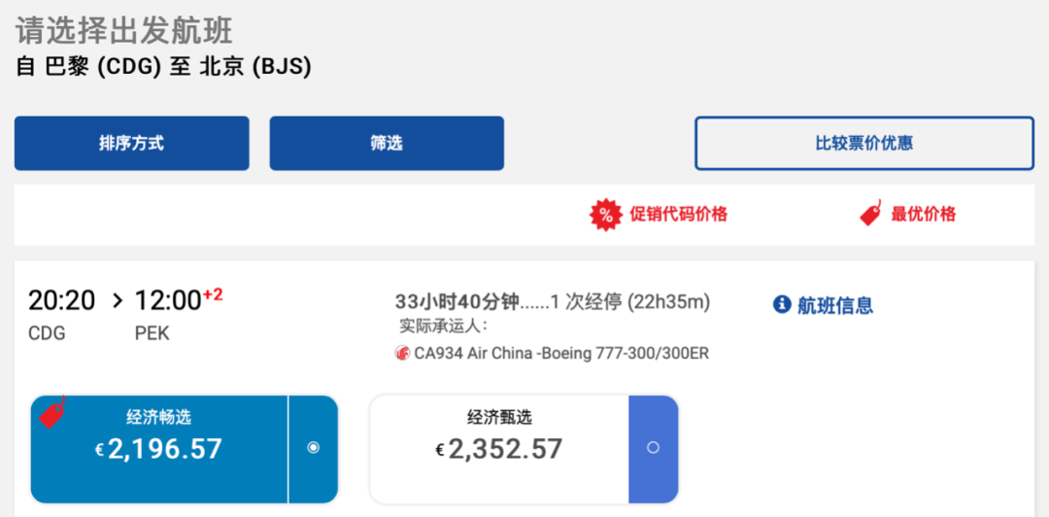The image size is (1049, 517).
Task: Expand the 1 次经停 stopover details
Action: pyautogui.click(x=629, y=302)
